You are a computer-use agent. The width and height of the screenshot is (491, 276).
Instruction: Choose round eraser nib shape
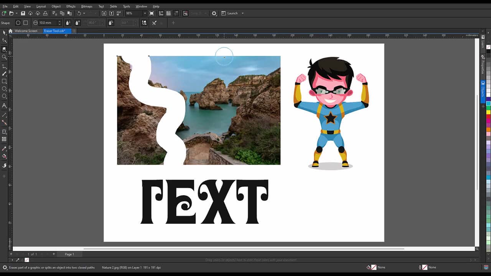[18, 23]
